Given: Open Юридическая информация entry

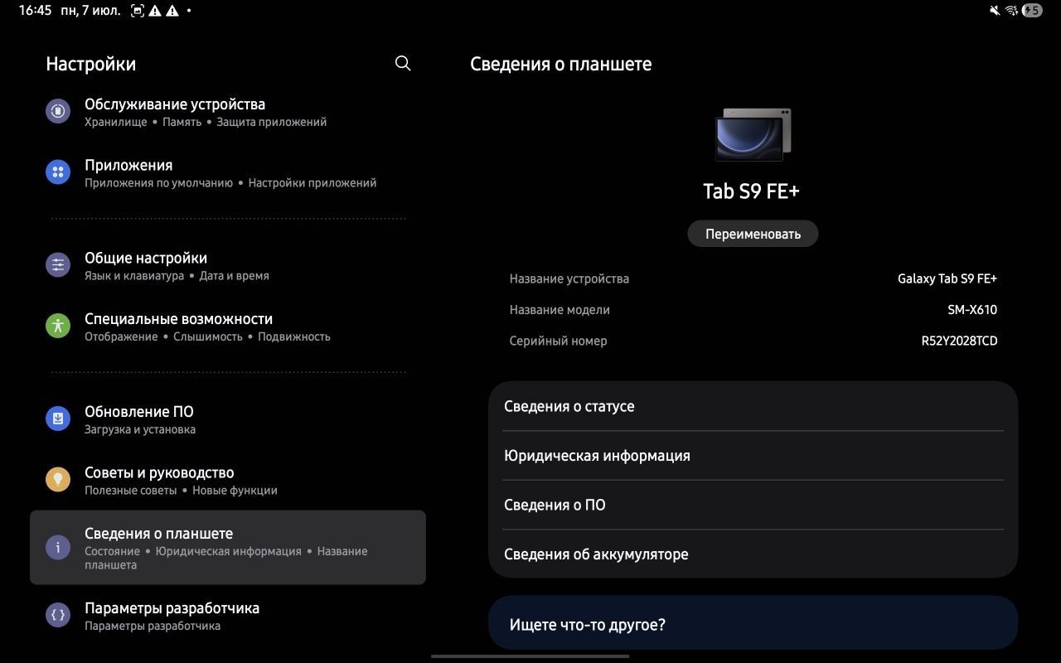Looking at the screenshot, I should (753, 455).
